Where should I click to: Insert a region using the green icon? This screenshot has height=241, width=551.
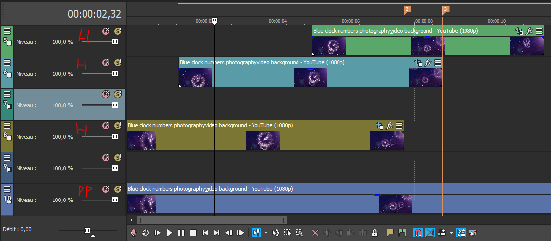[402, 233]
